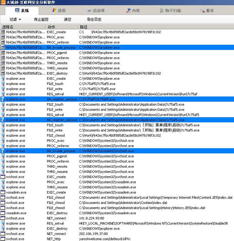
Task: Select the BA_invade_process row targeting svchost.exe
Action: [x=107, y=151]
